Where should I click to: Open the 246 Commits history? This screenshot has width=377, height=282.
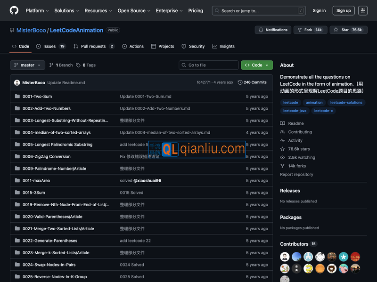click(x=252, y=82)
